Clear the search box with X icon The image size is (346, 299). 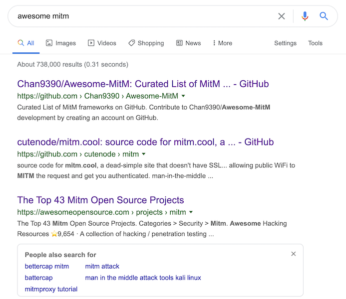[x=282, y=16]
